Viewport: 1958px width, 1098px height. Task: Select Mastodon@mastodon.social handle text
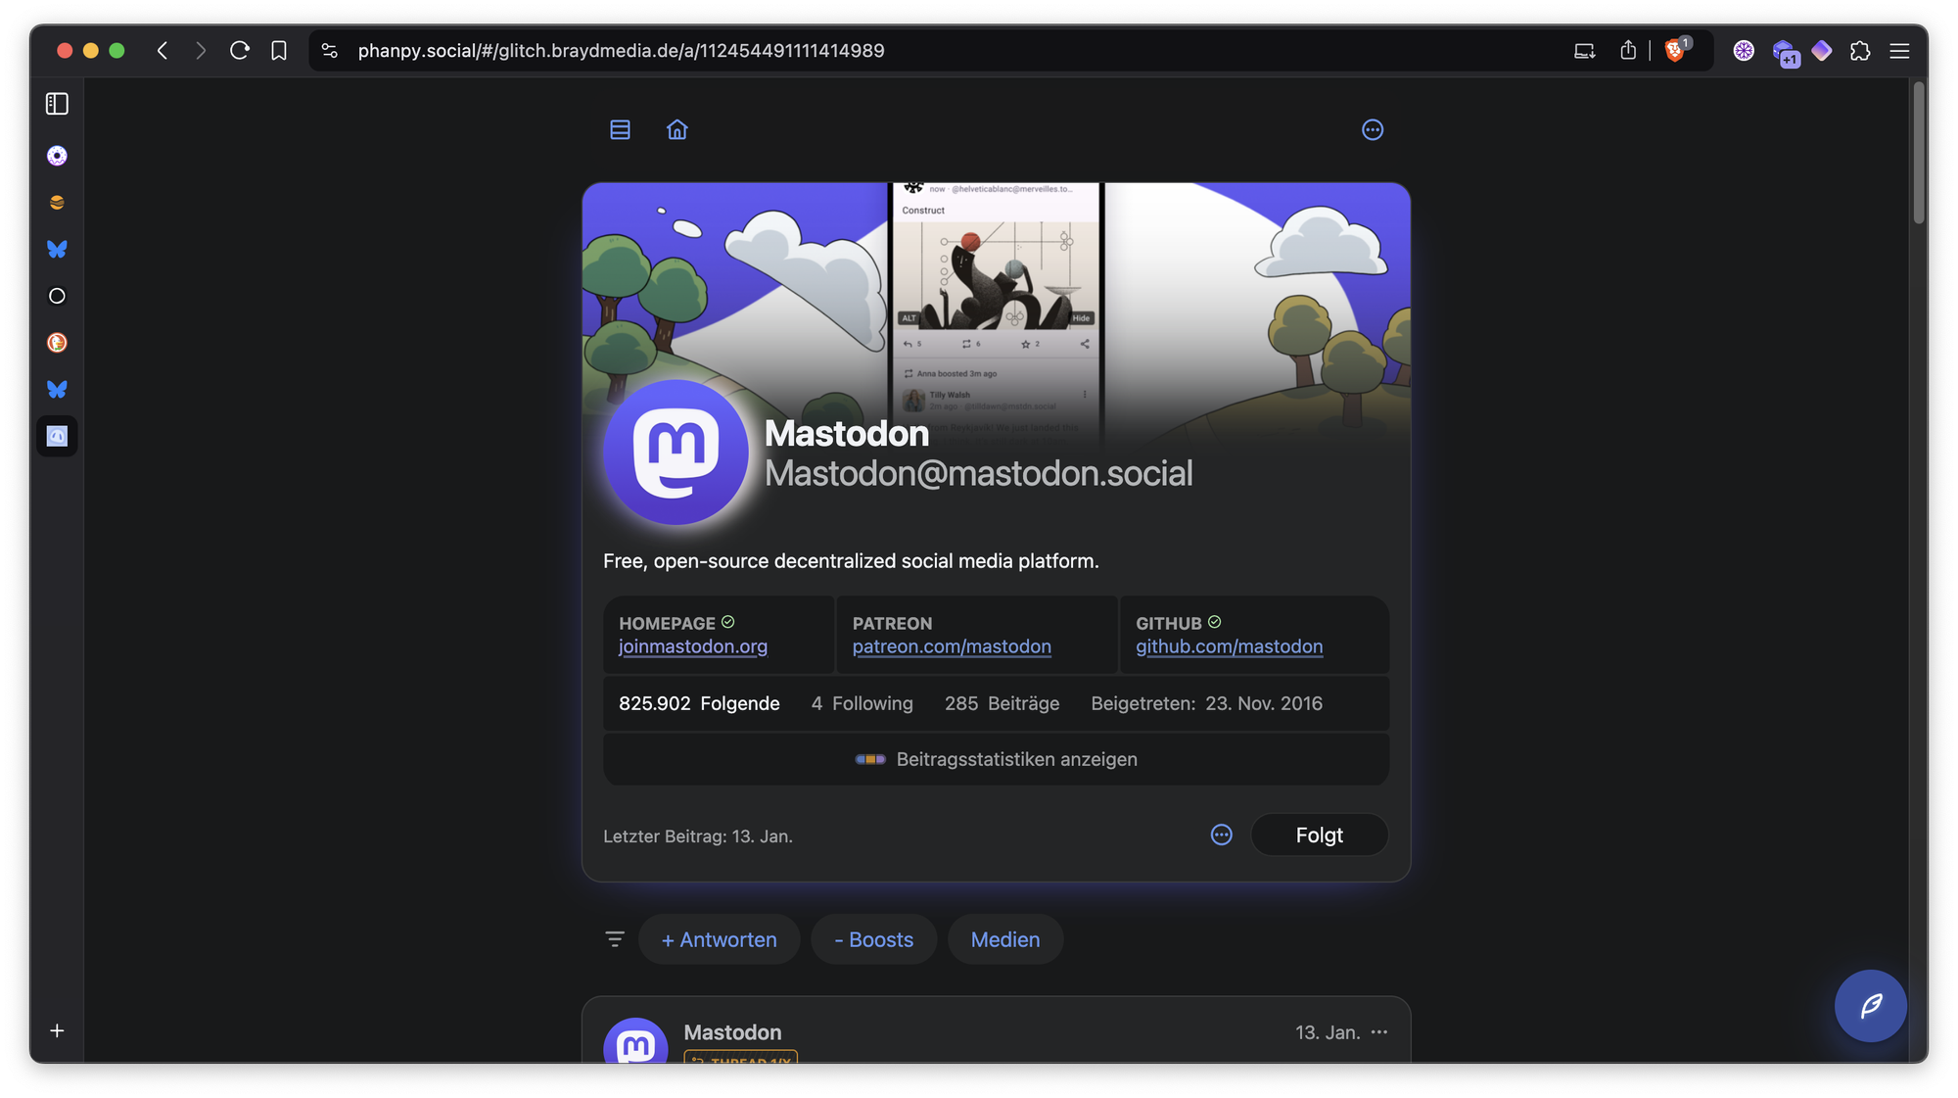978,474
